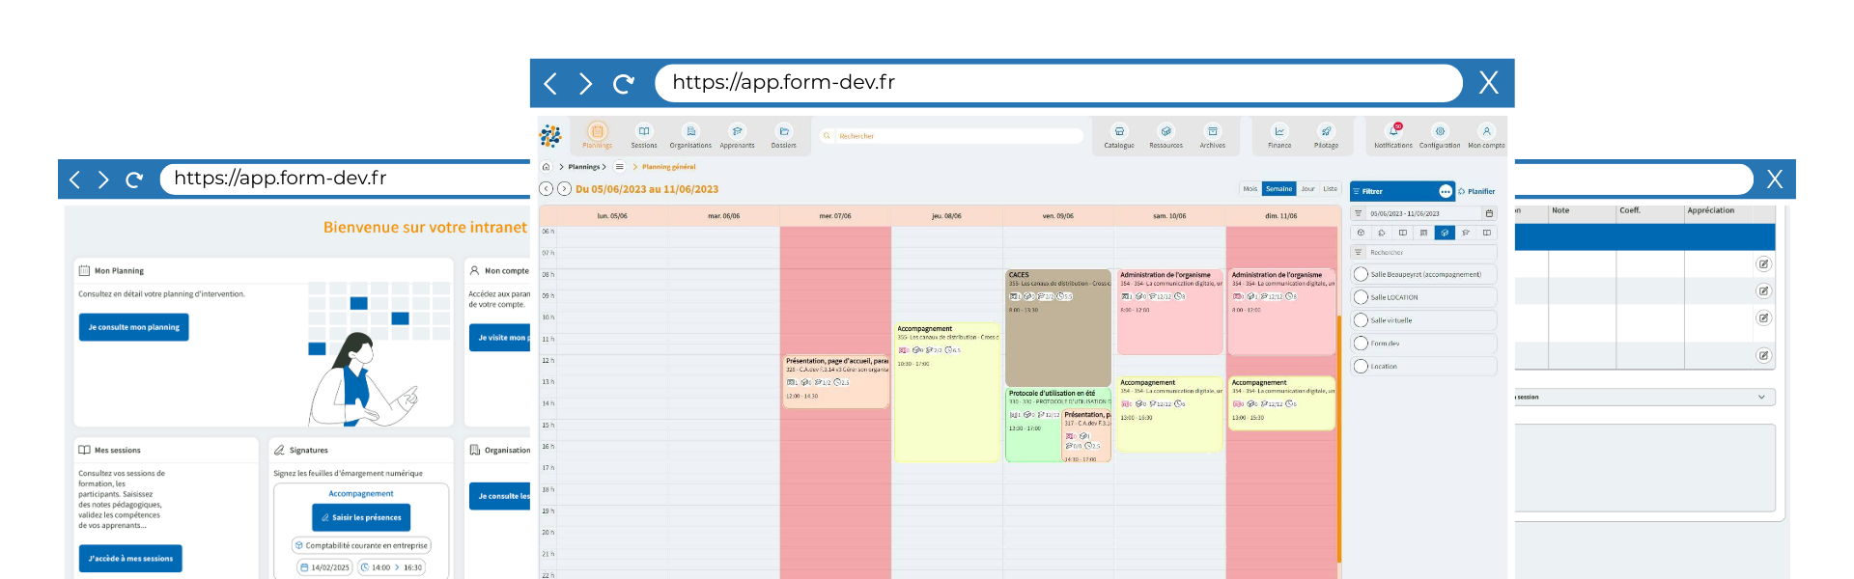Viewport: 1854px width, 579px height.
Task: Click the Ressources icon in navbar
Action: pos(1166,132)
